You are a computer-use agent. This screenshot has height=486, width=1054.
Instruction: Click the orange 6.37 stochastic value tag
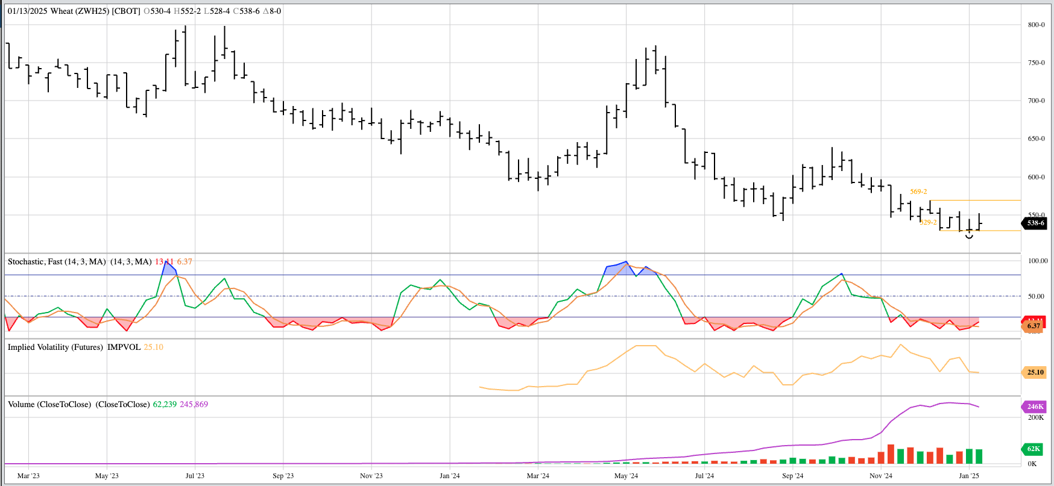[x=1033, y=326]
